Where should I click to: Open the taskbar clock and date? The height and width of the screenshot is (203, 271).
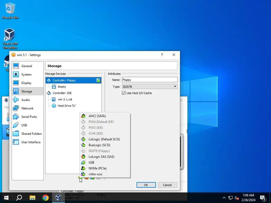point(248,198)
